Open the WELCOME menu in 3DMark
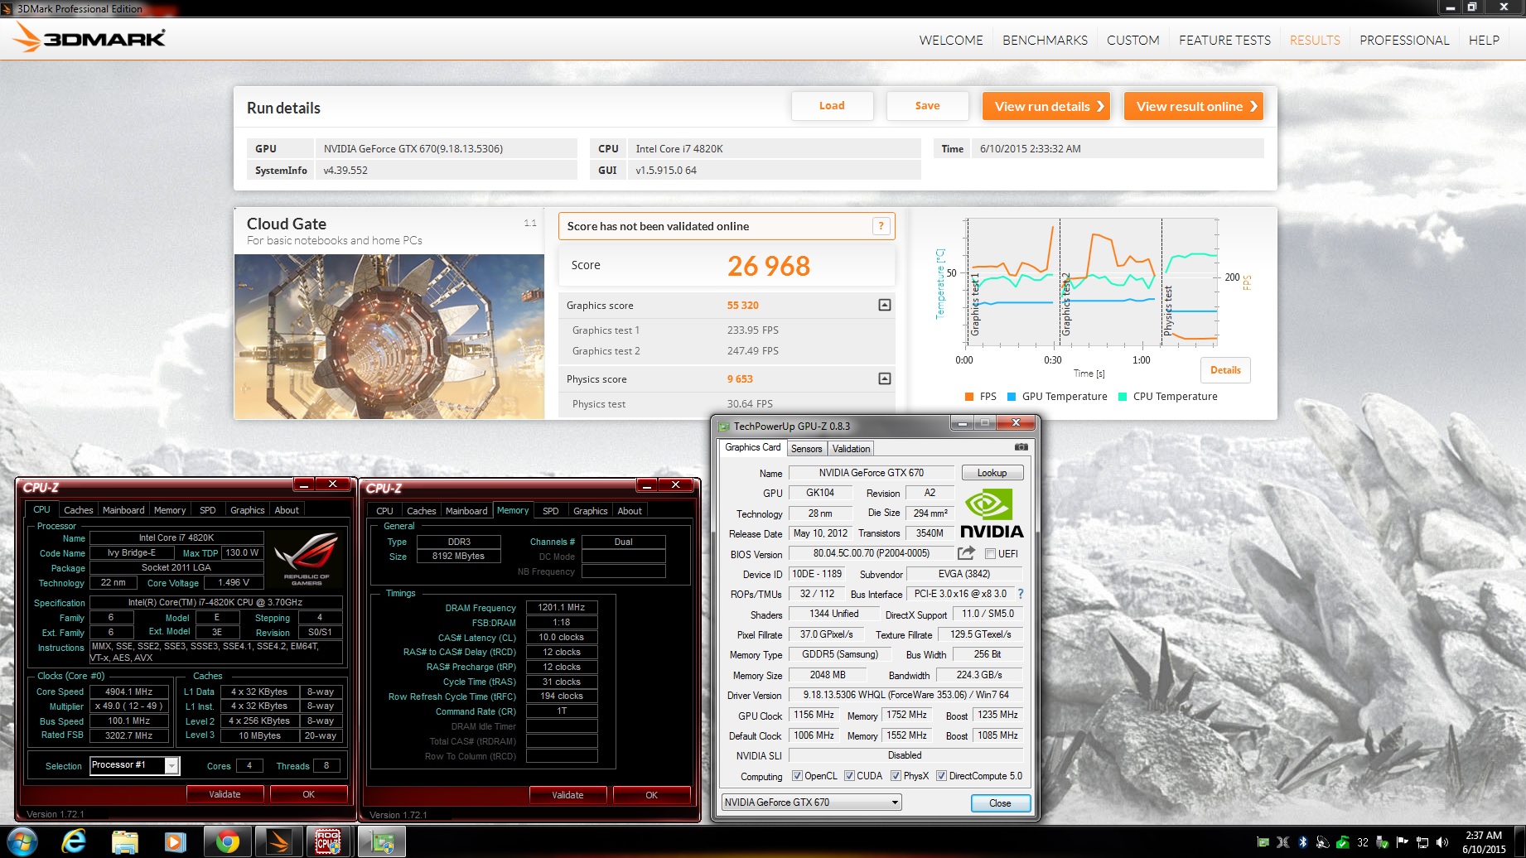 point(951,40)
